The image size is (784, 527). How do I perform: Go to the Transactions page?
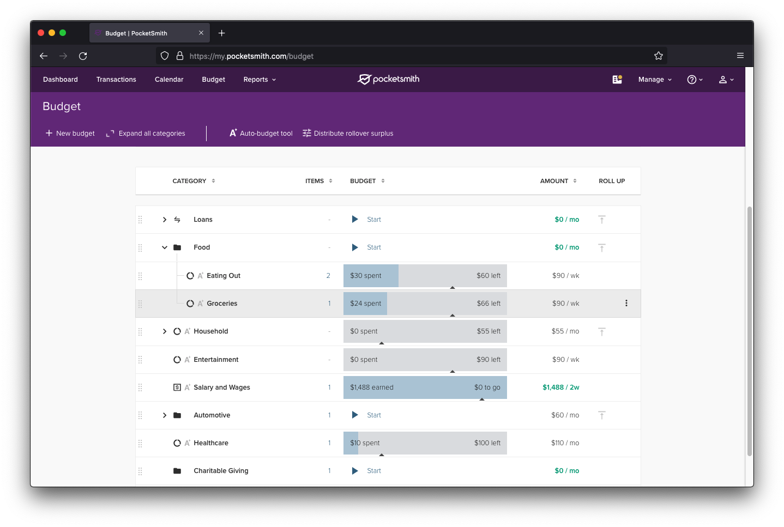116,79
